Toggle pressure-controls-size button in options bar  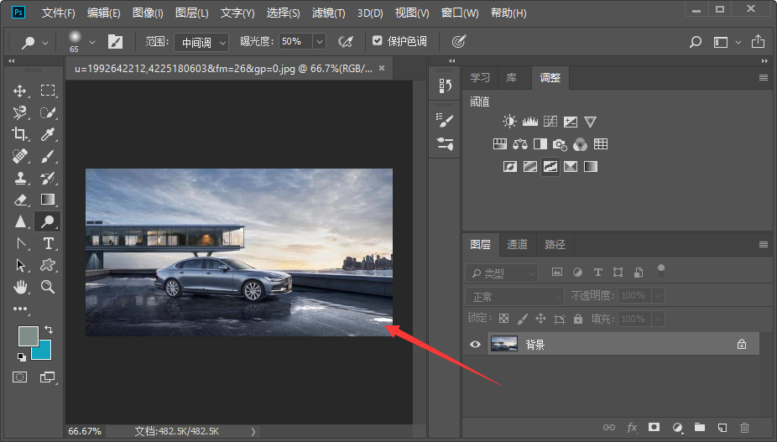click(x=459, y=42)
